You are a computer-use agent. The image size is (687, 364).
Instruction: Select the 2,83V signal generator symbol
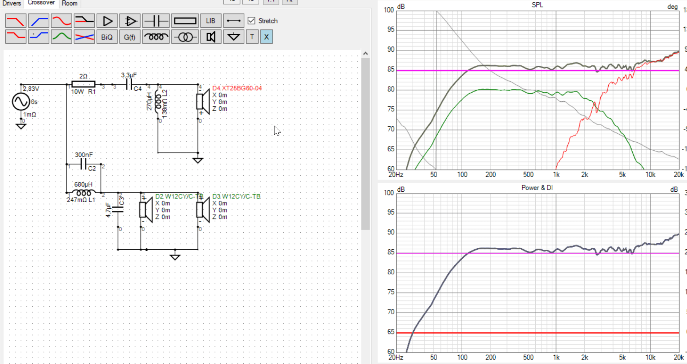tap(21, 102)
